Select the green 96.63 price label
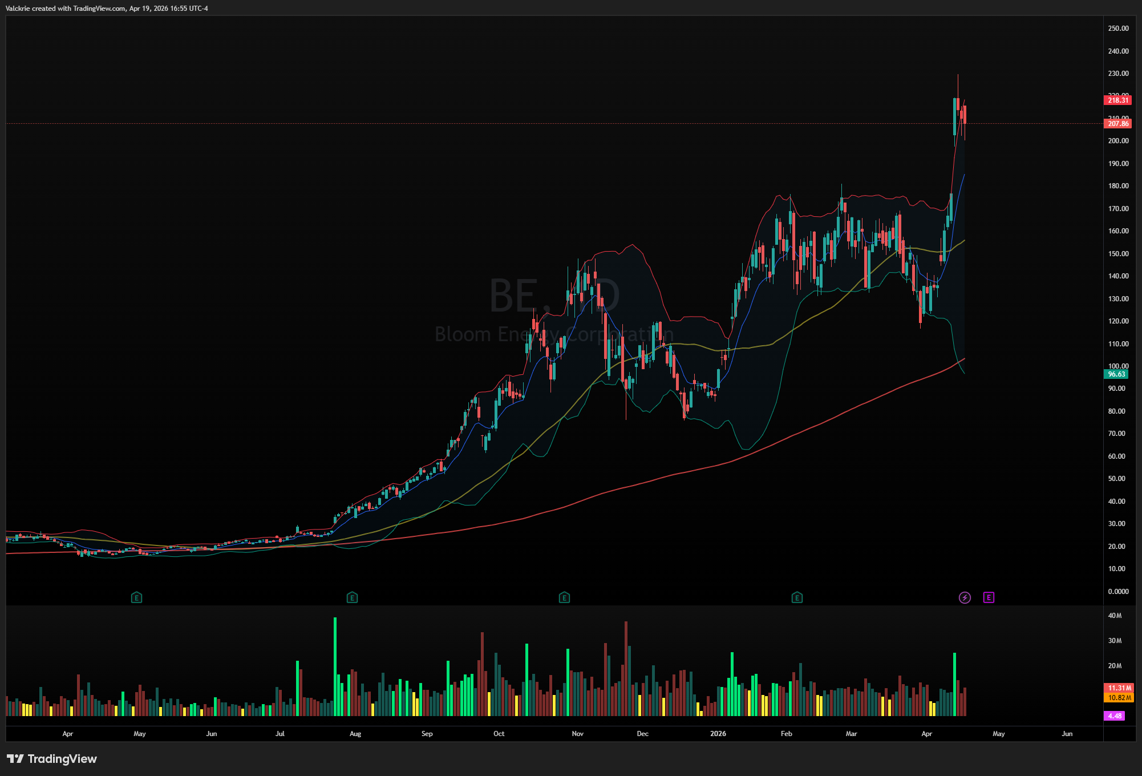Viewport: 1142px width, 776px height. coord(1116,374)
